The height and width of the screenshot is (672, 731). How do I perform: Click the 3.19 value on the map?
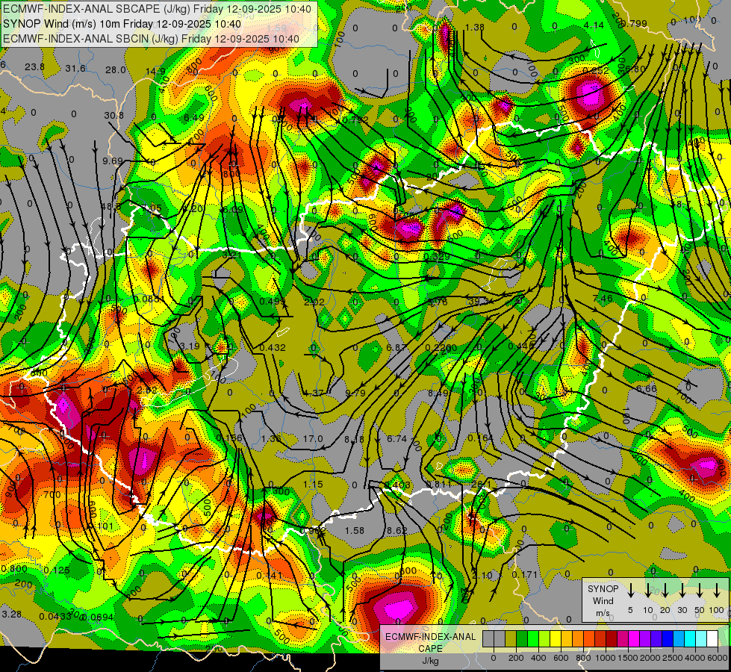190,346
